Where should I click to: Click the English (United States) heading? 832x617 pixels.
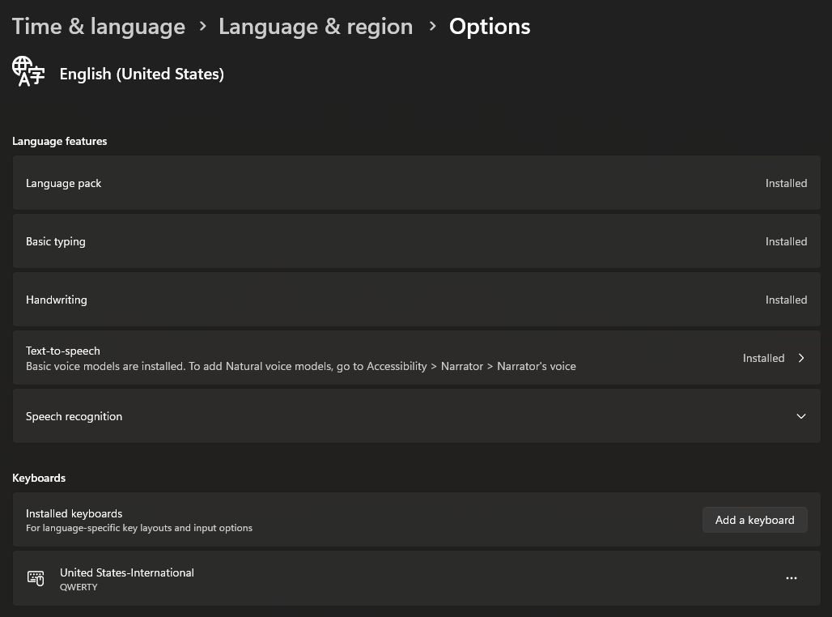(x=142, y=74)
